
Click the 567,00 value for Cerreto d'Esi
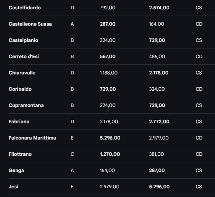(107, 56)
